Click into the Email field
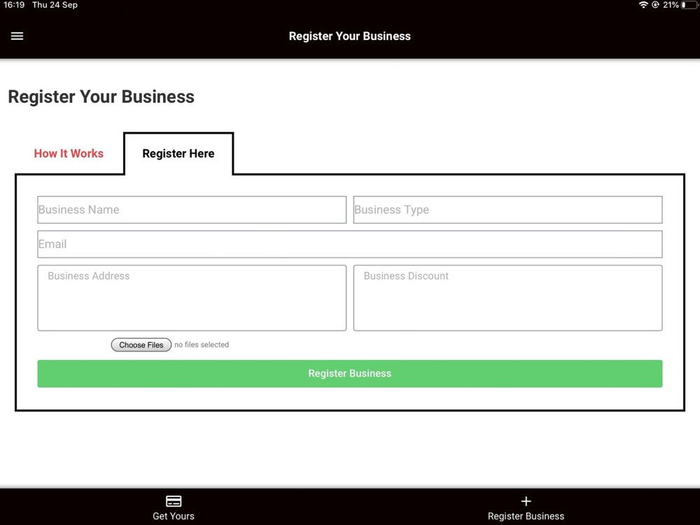This screenshot has width=700, height=525. point(350,244)
